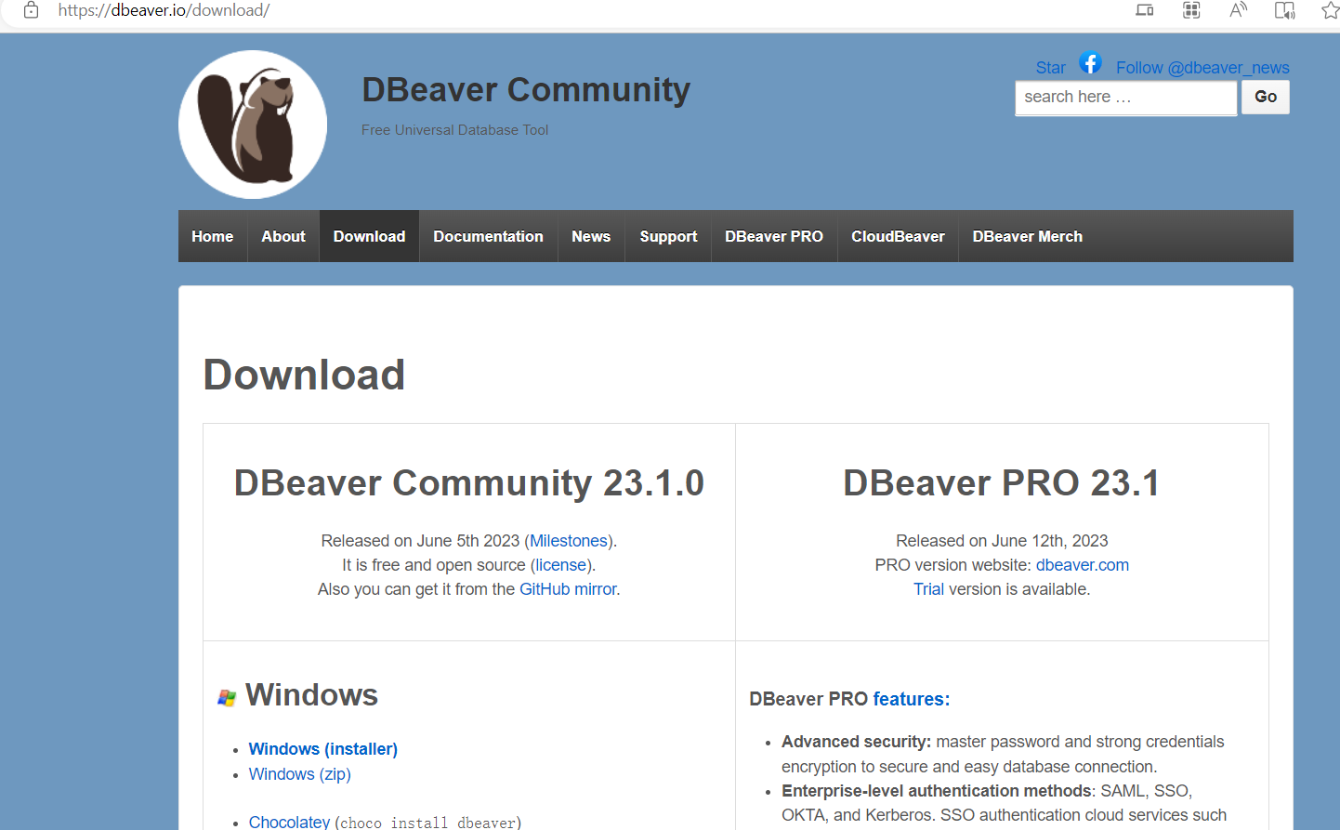
Task: Click the DBeaver beaver logo
Action: [253, 125]
